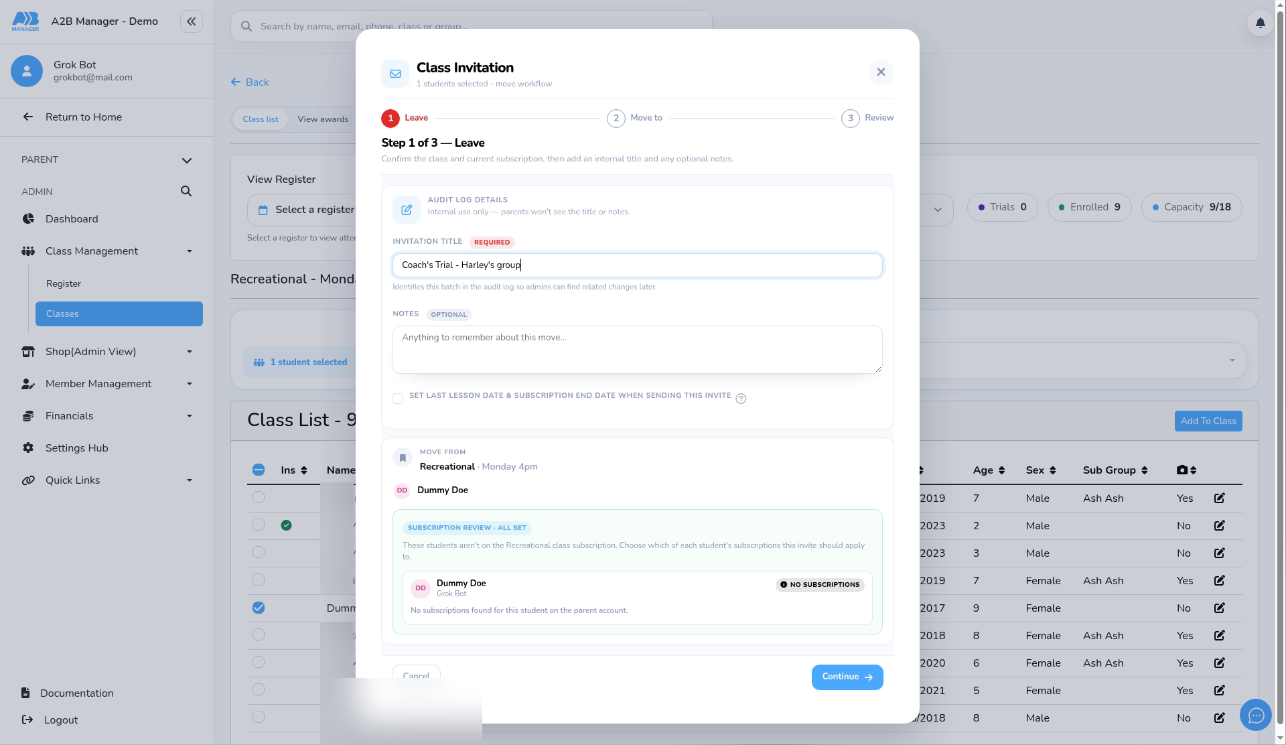Switch to View awards tab
The image size is (1286, 745).
[323, 119]
